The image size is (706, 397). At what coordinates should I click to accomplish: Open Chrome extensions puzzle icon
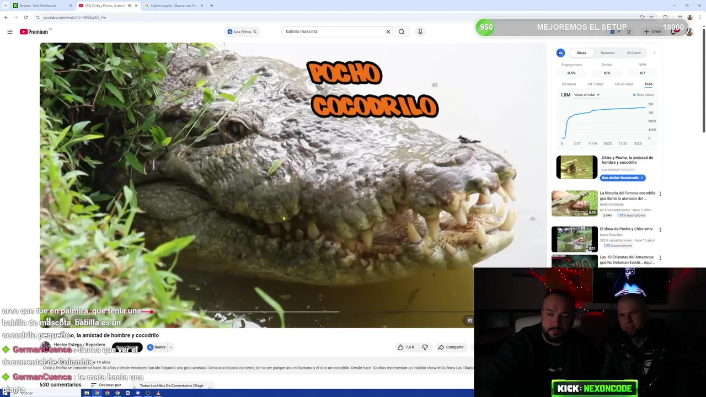(x=665, y=17)
